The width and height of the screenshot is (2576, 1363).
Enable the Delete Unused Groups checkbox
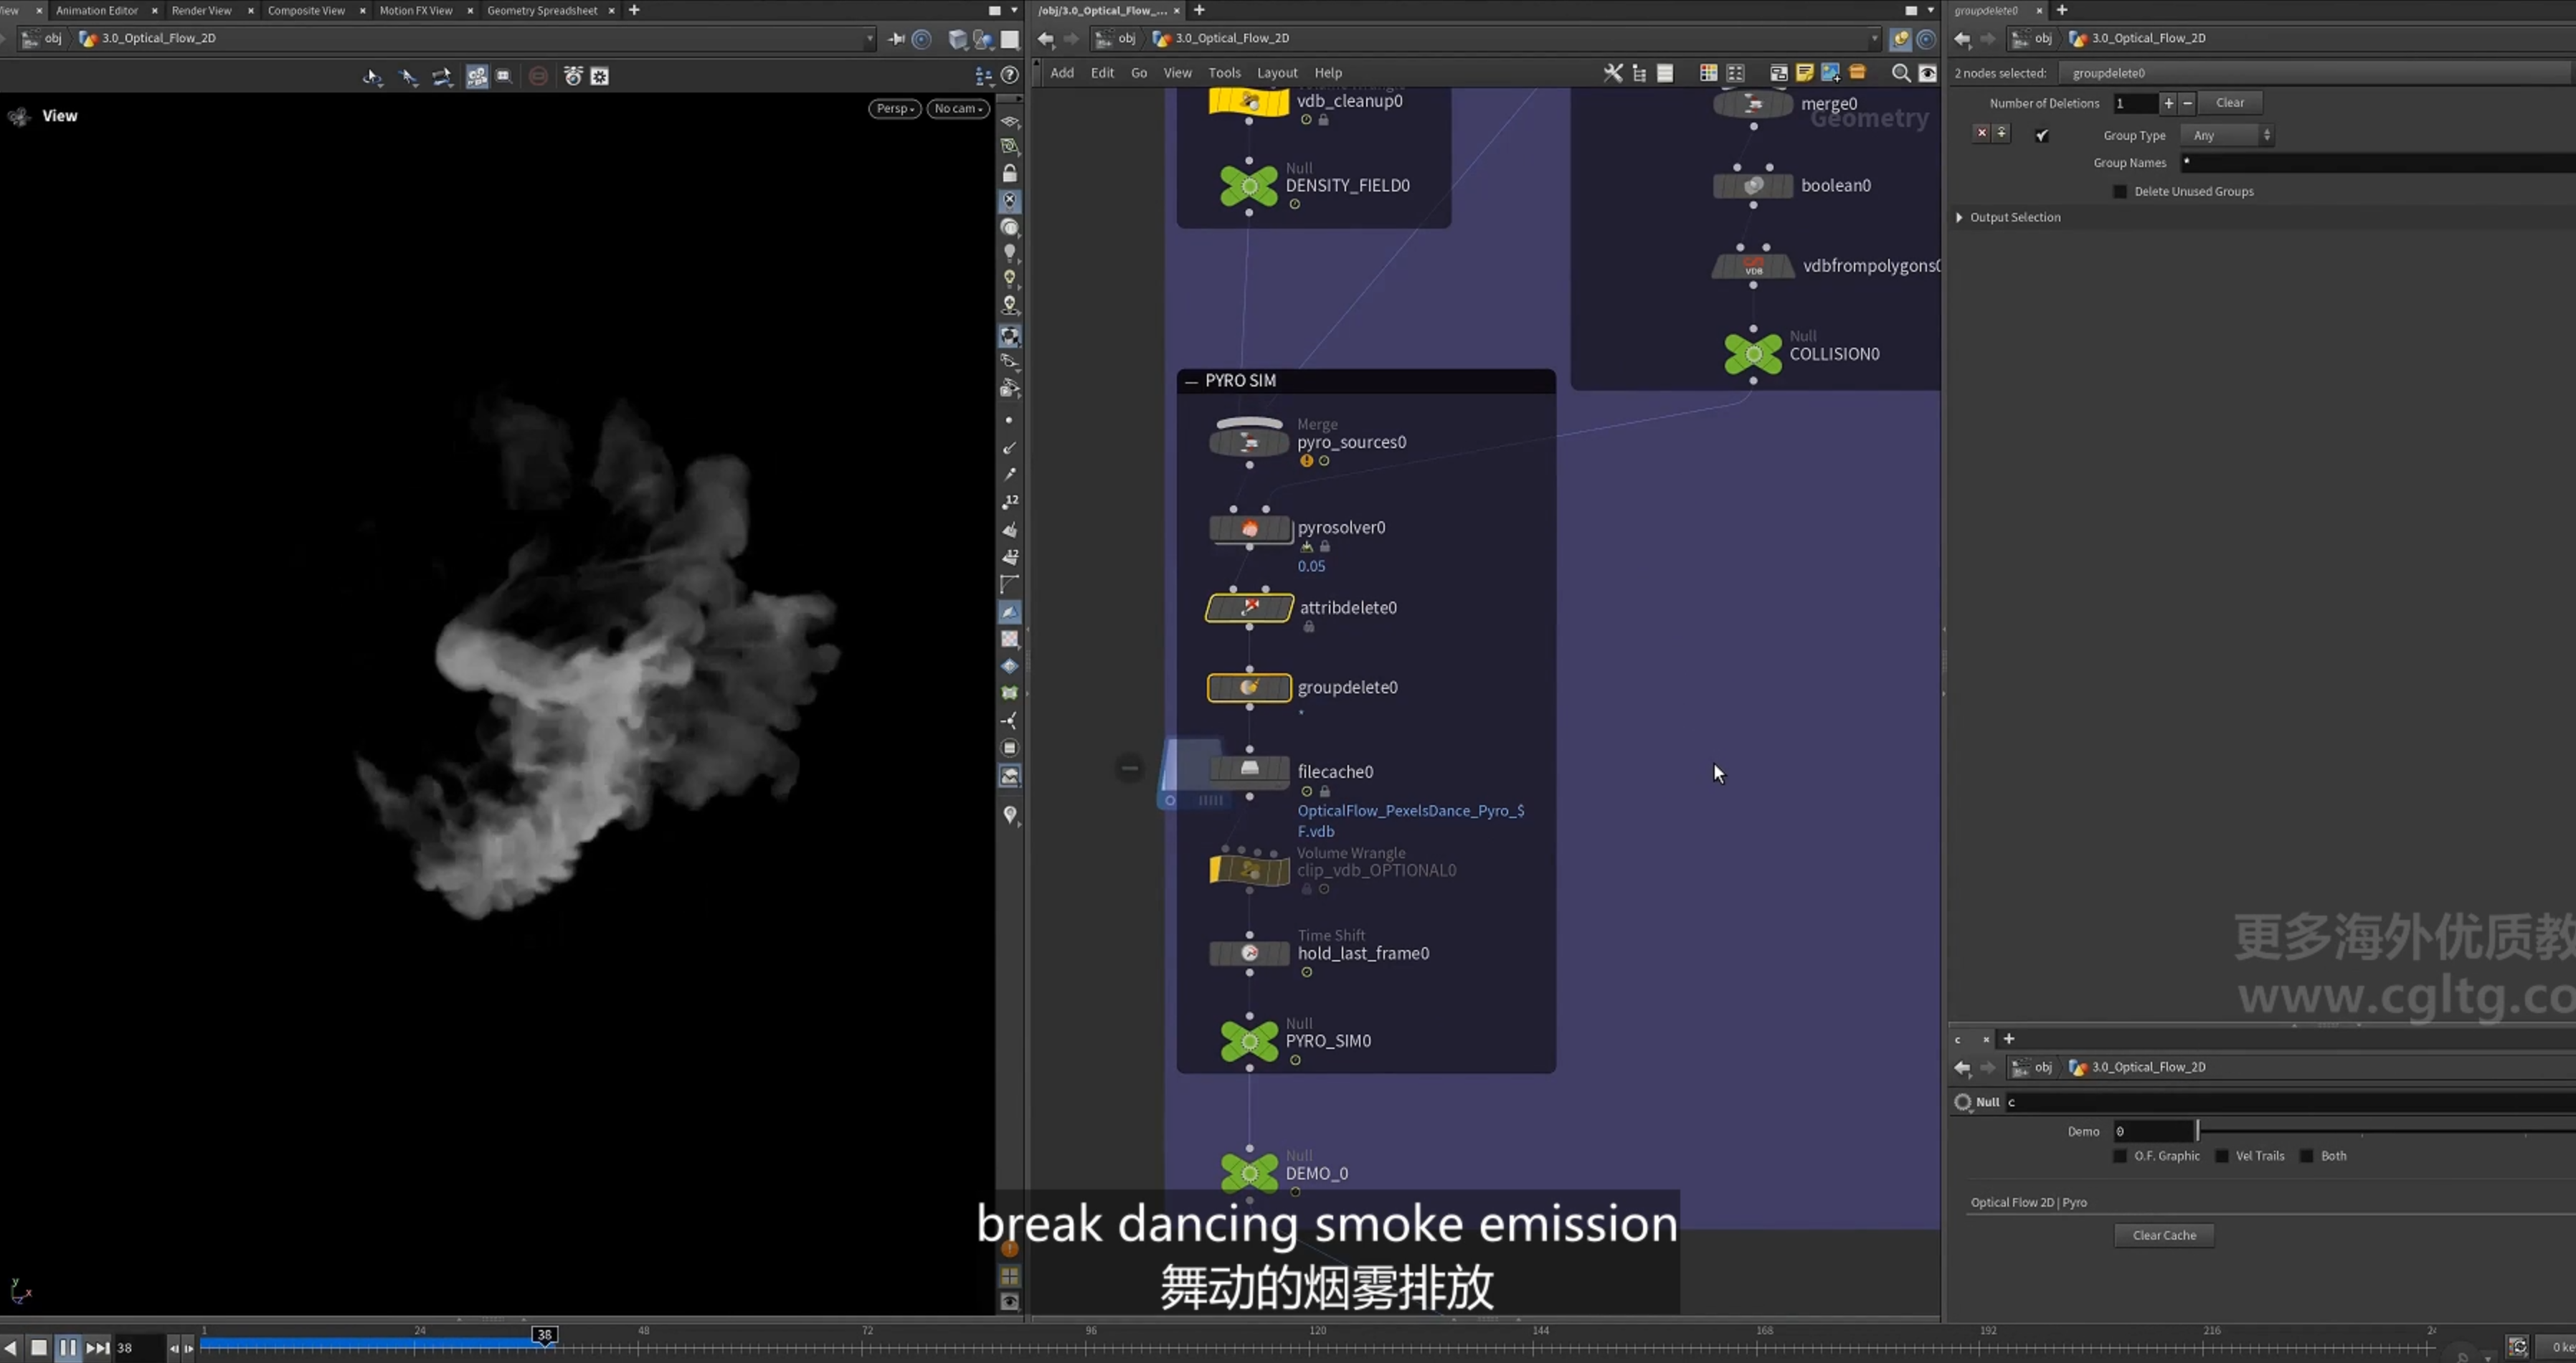click(x=2119, y=191)
